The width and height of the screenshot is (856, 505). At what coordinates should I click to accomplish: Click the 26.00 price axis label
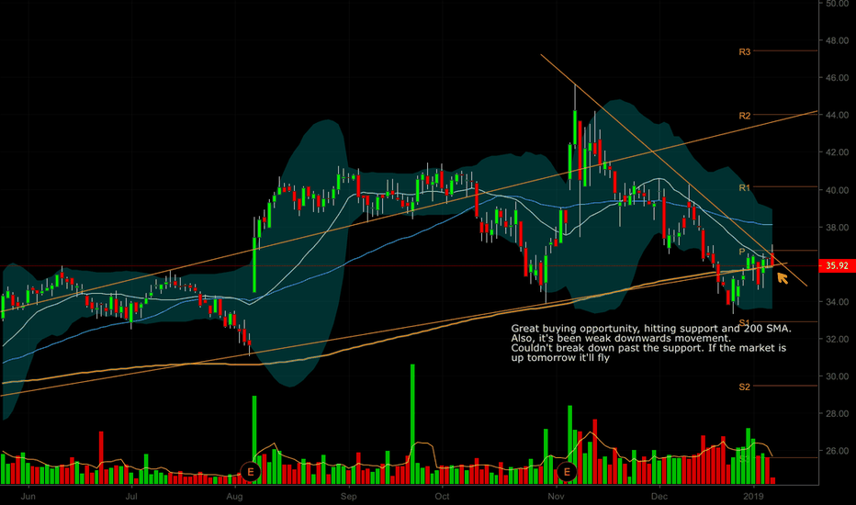[x=837, y=451]
